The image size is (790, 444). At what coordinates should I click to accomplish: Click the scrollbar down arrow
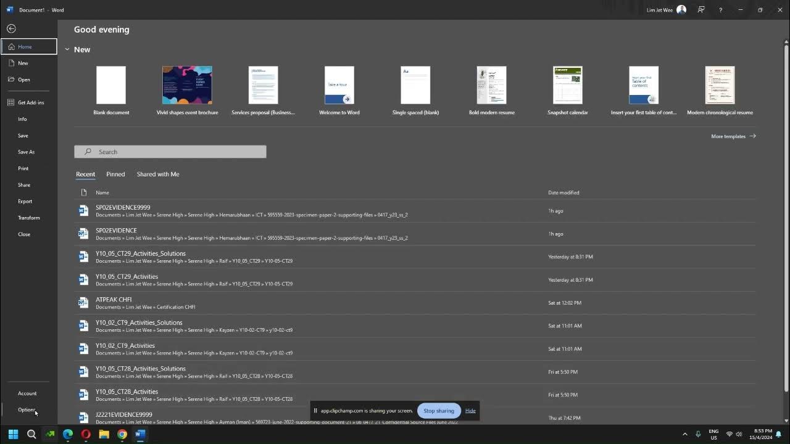coord(786,421)
